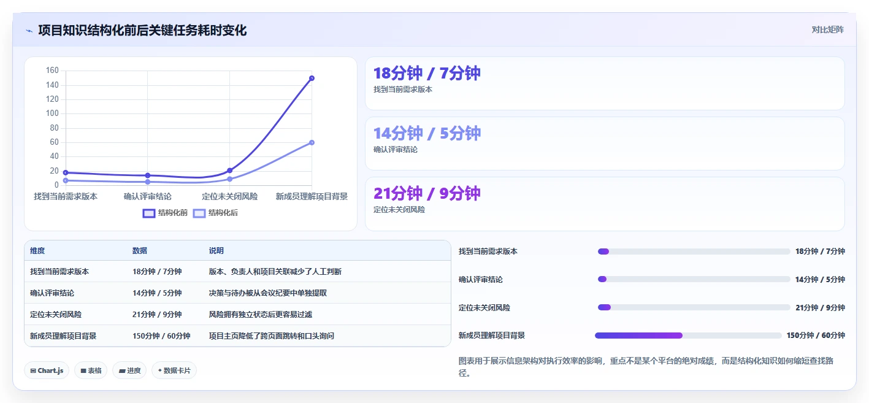Click the 结构化前 data point at 新成员理解项目背景
The image size is (869, 403).
click(x=312, y=78)
